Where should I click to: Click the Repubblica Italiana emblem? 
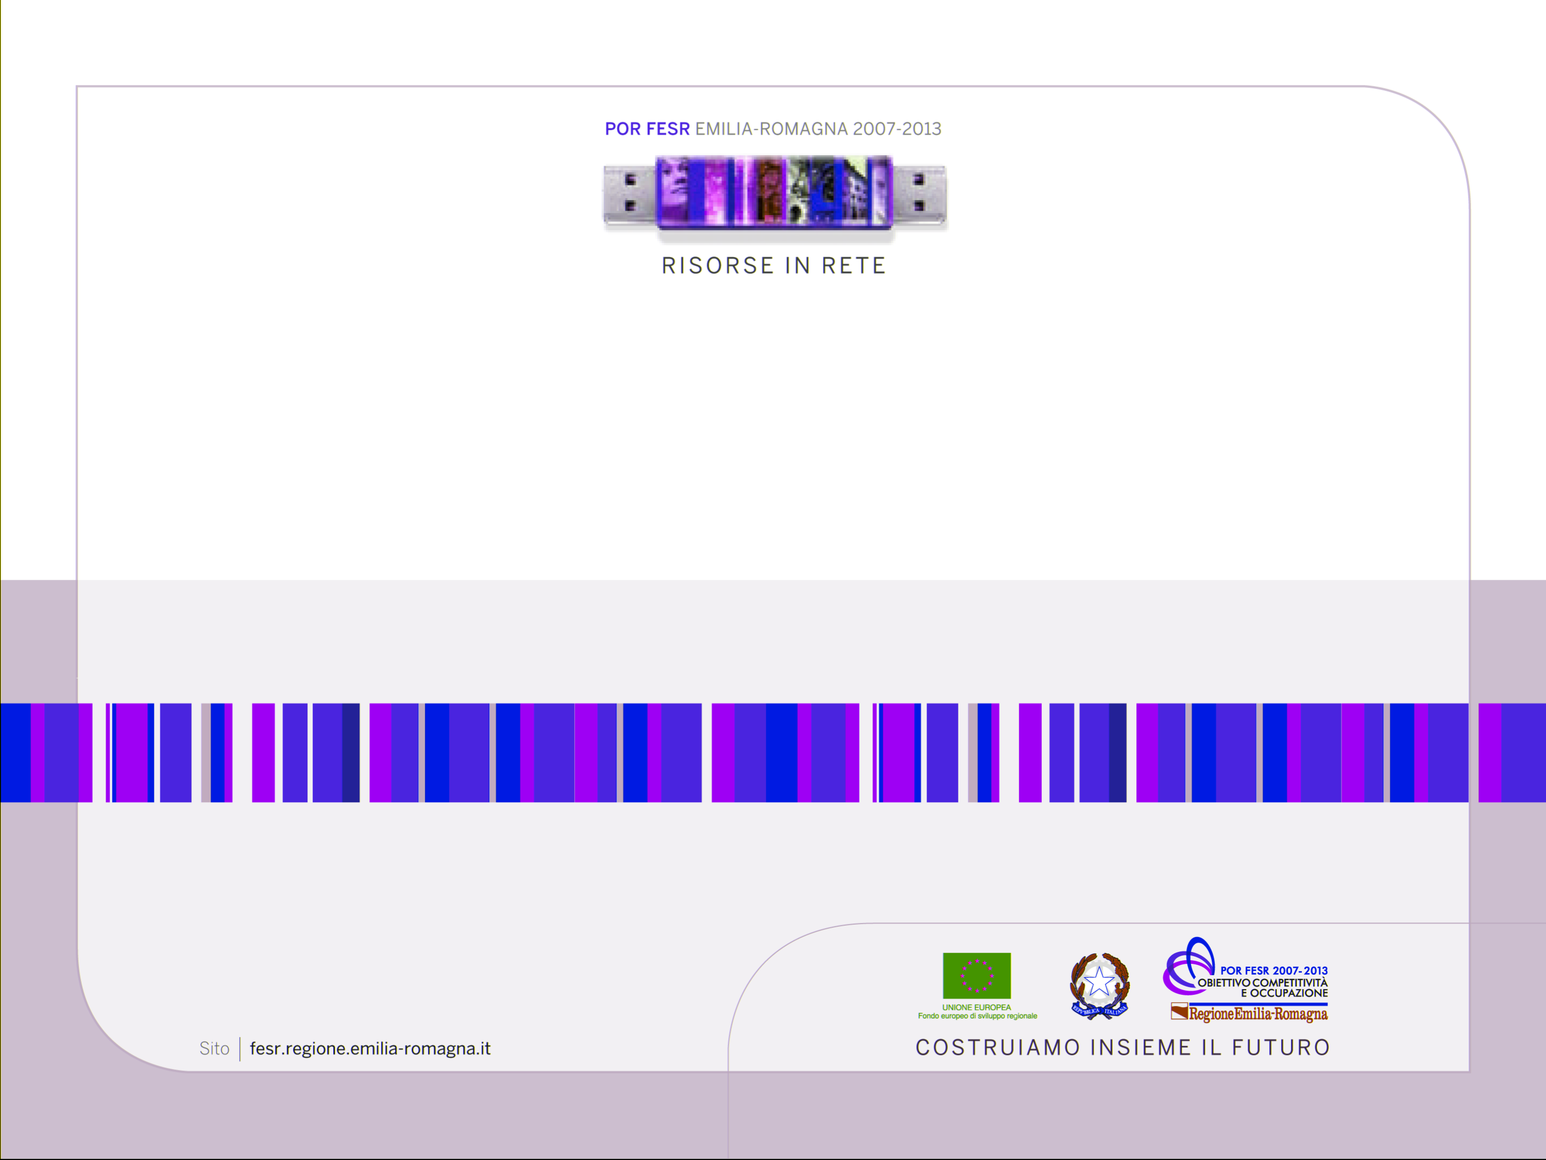pyautogui.click(x=1100, y=986)
